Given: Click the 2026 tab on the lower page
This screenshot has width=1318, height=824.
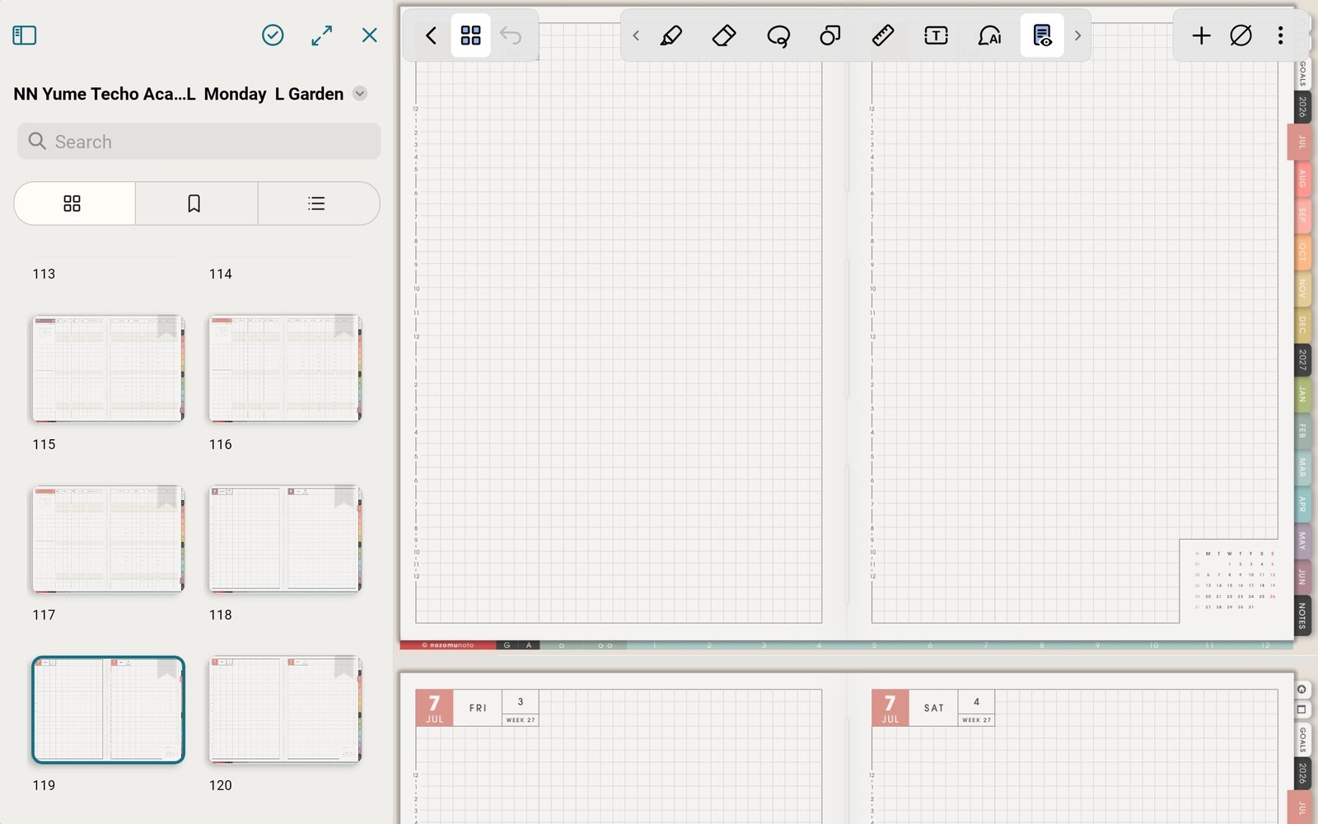Looking at the screenshot, I should coord(1302,774).
